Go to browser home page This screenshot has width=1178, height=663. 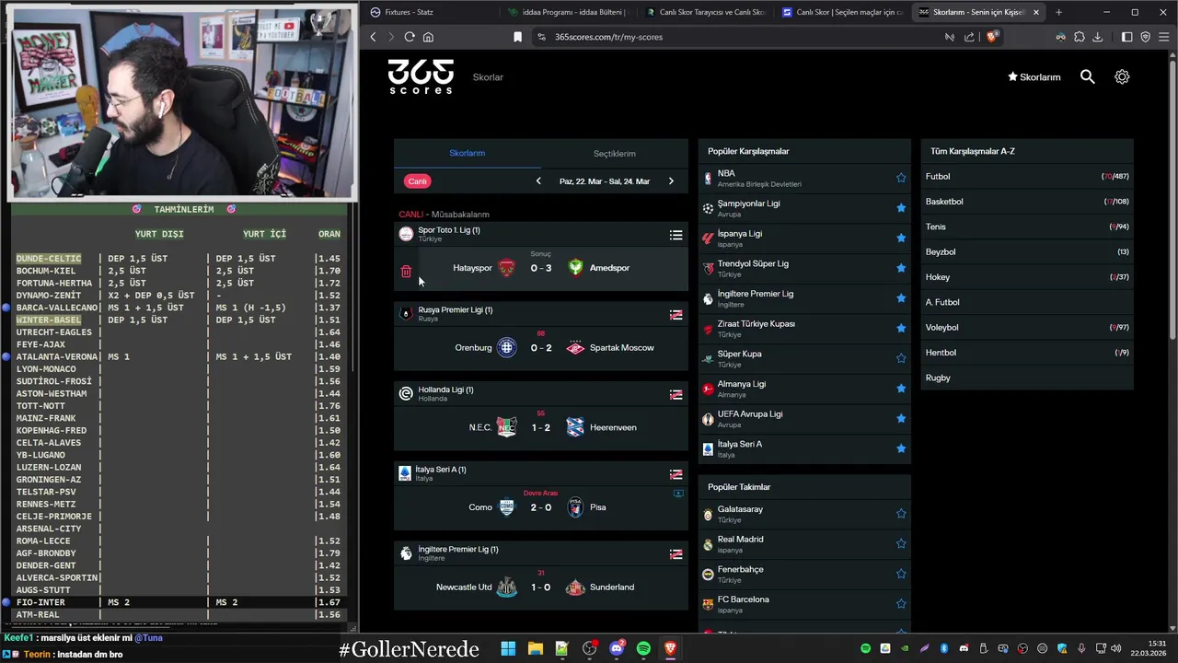coord(428,37)
